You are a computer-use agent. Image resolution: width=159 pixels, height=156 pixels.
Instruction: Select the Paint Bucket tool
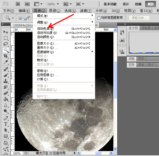(x=6, y=99)
